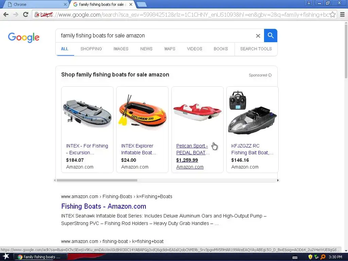
Task: Click the system tray keyboard icon
Action: [x=295, y=258]
